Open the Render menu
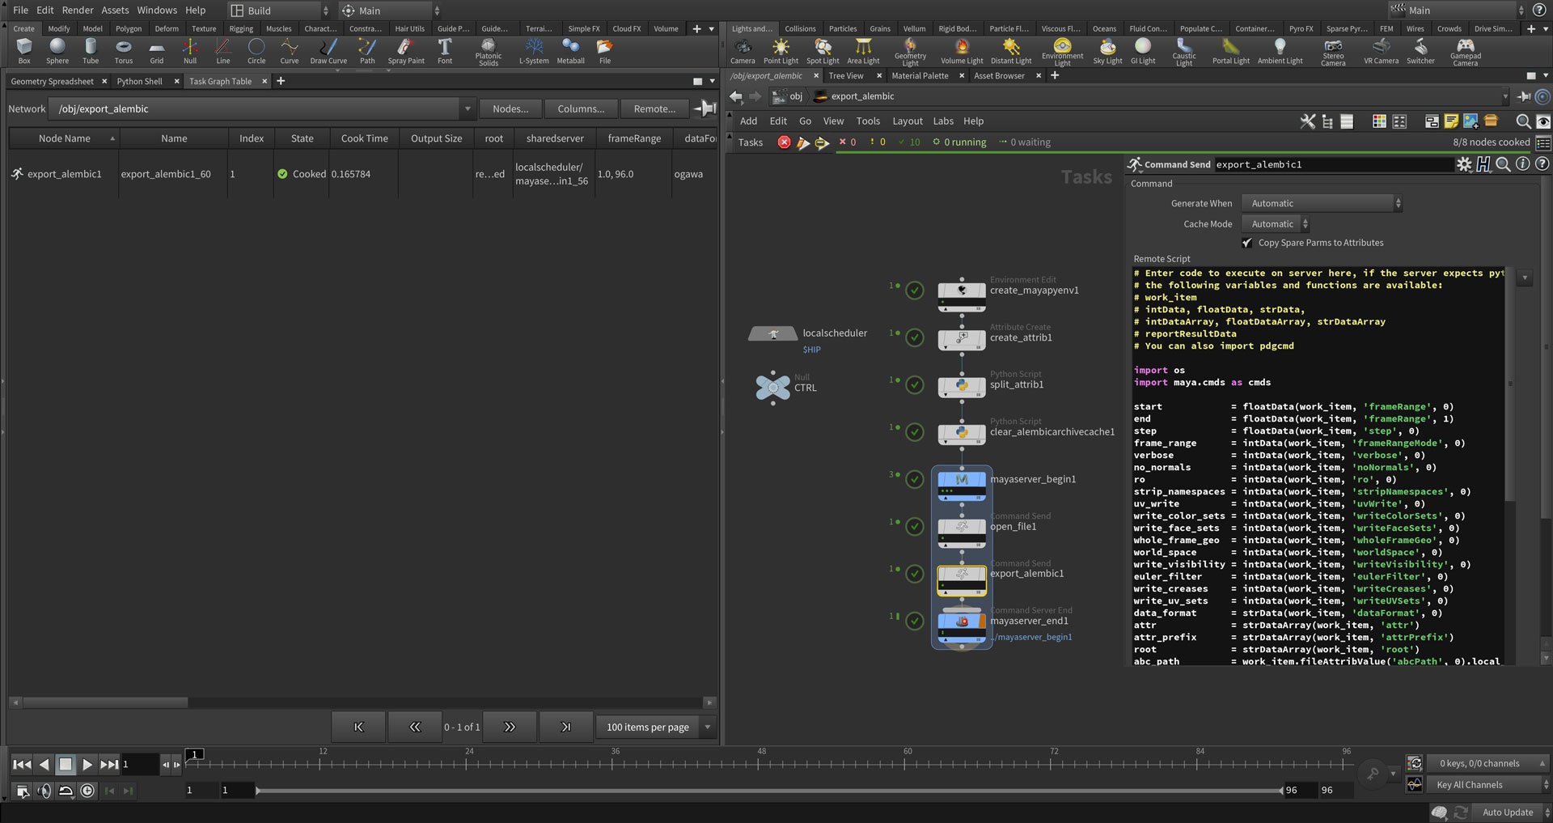1553x823 pixels. tap(78, 10)
